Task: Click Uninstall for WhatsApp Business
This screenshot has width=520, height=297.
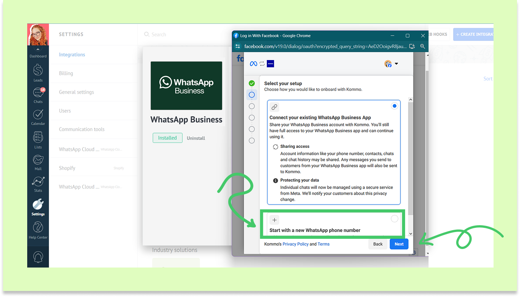Action: click(196, 138)
